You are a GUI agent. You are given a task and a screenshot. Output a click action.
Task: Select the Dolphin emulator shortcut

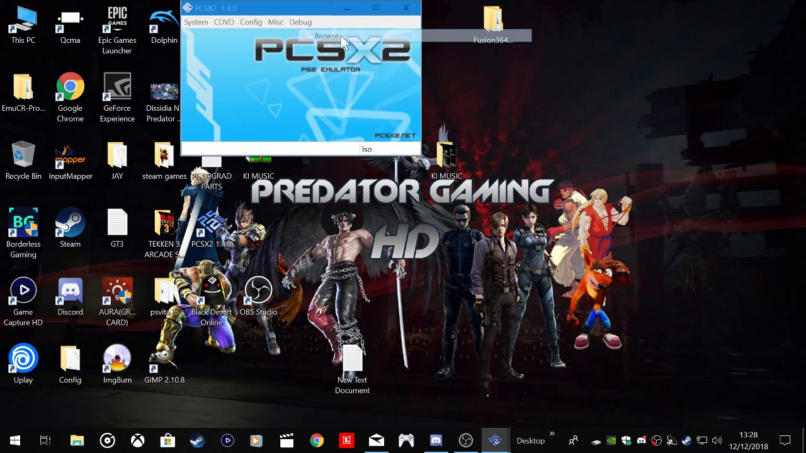pyautogui.click(x=164, y=25)
